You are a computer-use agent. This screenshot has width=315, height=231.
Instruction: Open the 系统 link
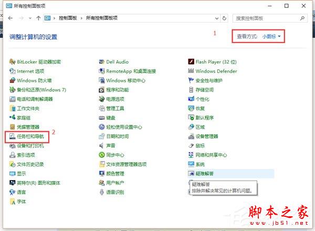[x=200, y=164]
